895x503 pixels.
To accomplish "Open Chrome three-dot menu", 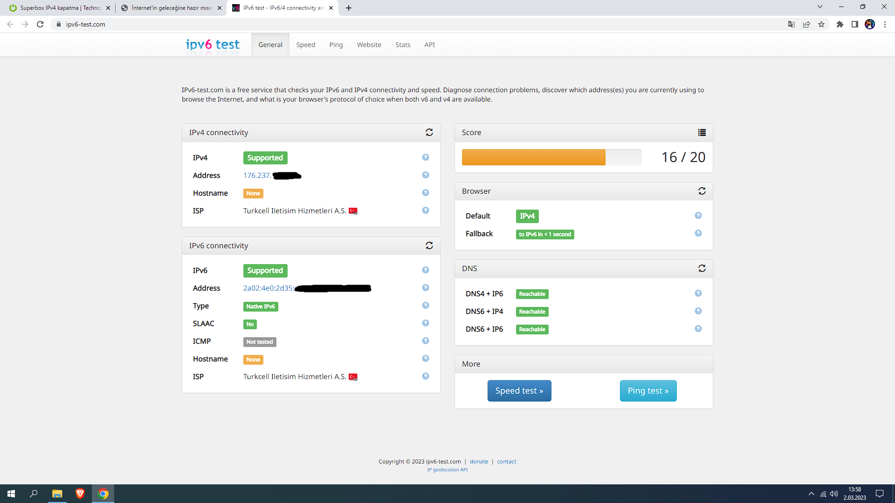I will 885,24.
